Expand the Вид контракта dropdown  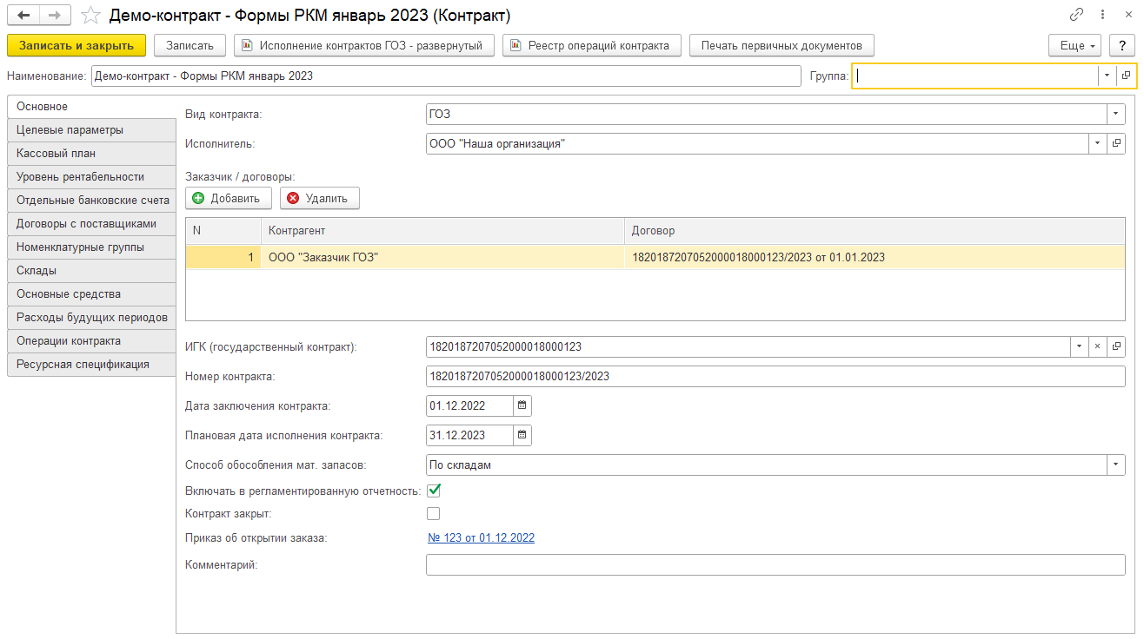pos(1116,114)
